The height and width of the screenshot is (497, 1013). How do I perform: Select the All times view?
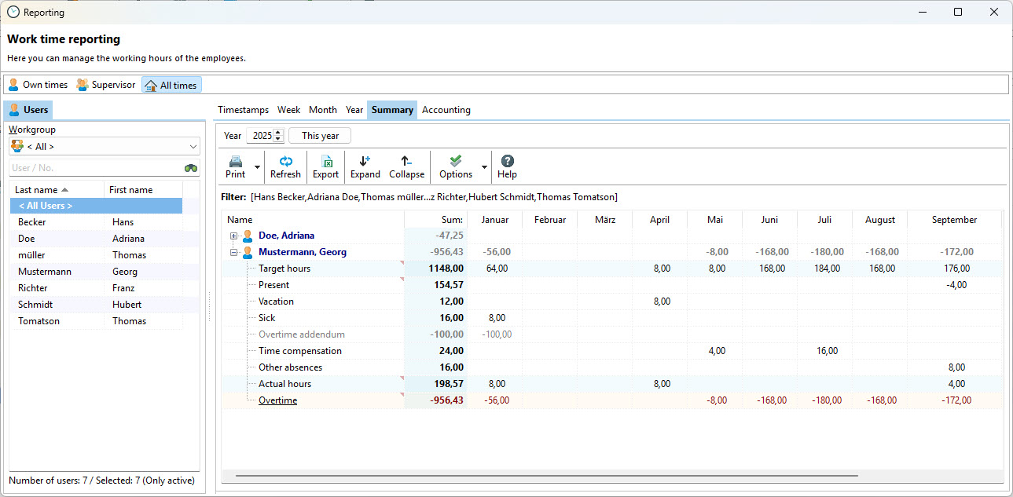click(x=171, y=85)
